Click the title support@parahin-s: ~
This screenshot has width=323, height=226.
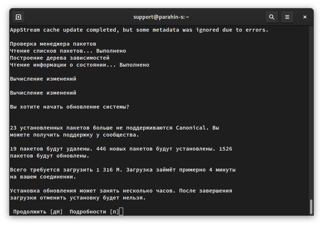coord(161,17)
